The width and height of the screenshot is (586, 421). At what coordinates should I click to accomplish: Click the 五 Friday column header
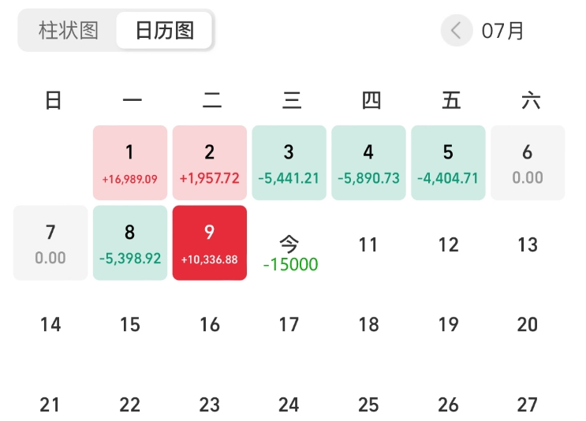click(x=451, y=100)
